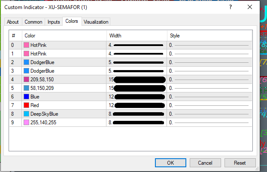Click the HotPink color swatch in row 0
The width and height of the screenshot is (267, 172).
(x=27, y=45)
